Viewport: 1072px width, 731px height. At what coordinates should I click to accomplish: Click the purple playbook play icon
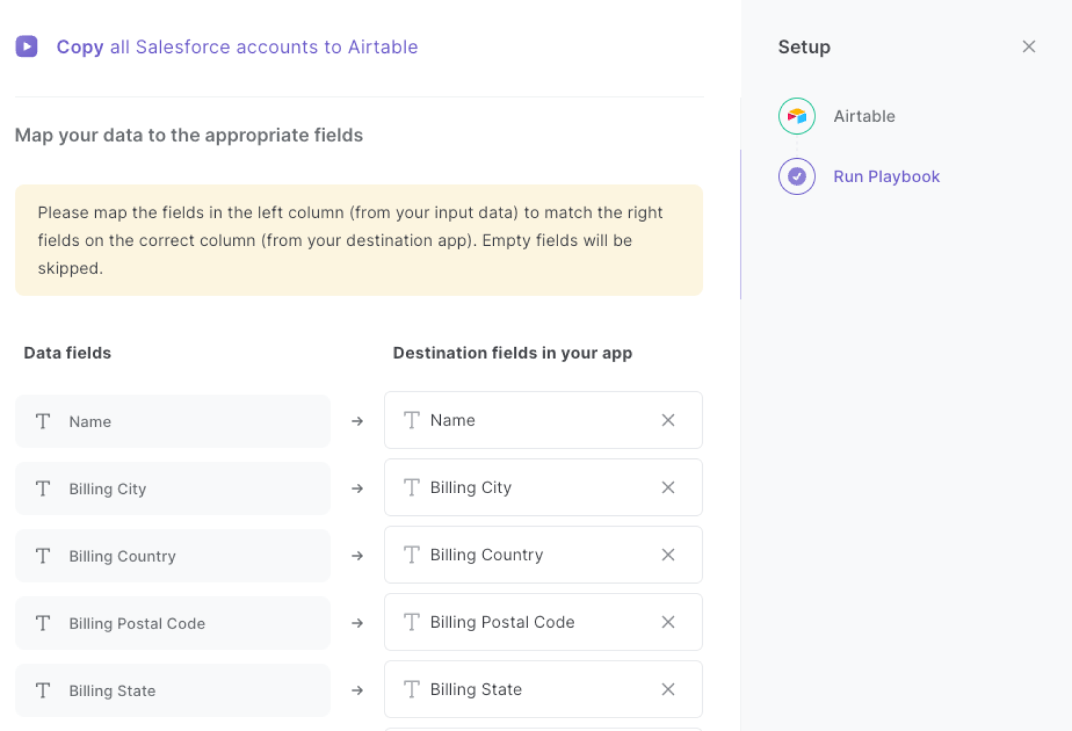tap(27, 46)
